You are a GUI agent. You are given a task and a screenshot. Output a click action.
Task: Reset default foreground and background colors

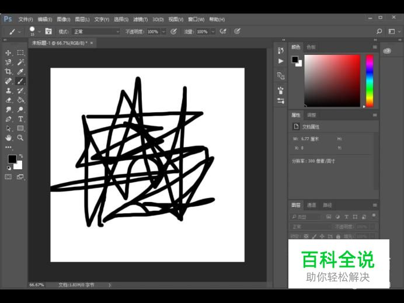pos(9,168)
